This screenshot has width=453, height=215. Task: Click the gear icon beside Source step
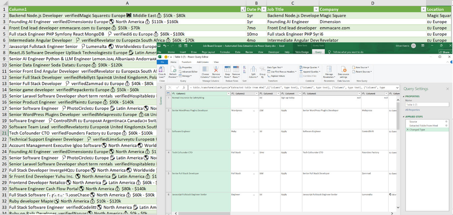(446, 122)
